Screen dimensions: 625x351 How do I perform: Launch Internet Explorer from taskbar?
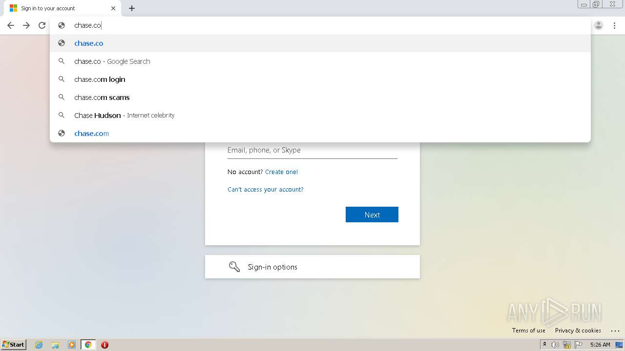click(39, 345)
